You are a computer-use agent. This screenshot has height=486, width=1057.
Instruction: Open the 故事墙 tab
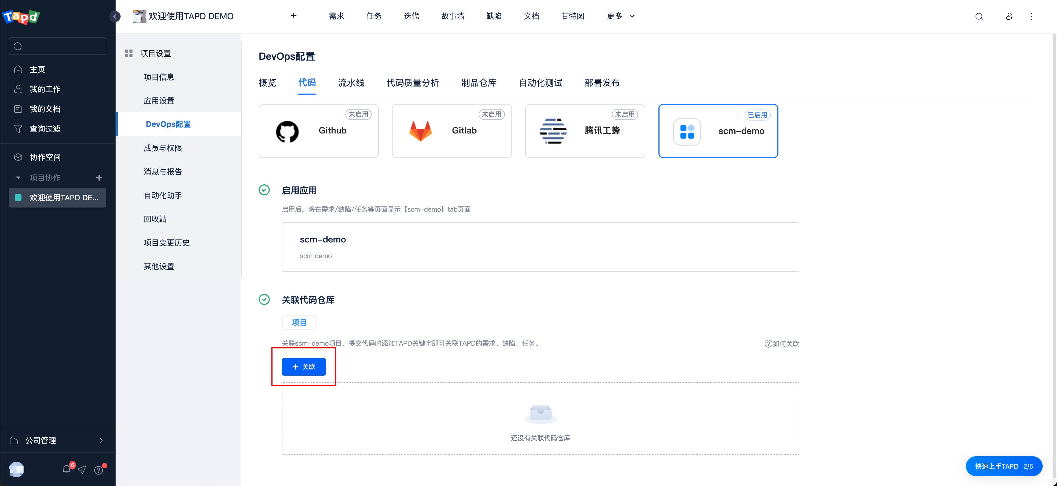(x=453, y=16)
